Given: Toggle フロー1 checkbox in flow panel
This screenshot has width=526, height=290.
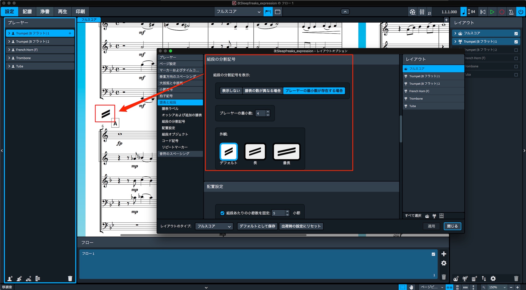Looking at the screenshot, I should (x=433, y=254).
